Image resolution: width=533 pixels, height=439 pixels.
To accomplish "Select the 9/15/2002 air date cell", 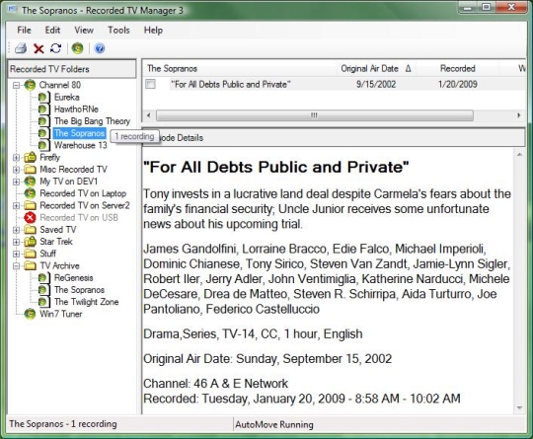I will (376, 84).
